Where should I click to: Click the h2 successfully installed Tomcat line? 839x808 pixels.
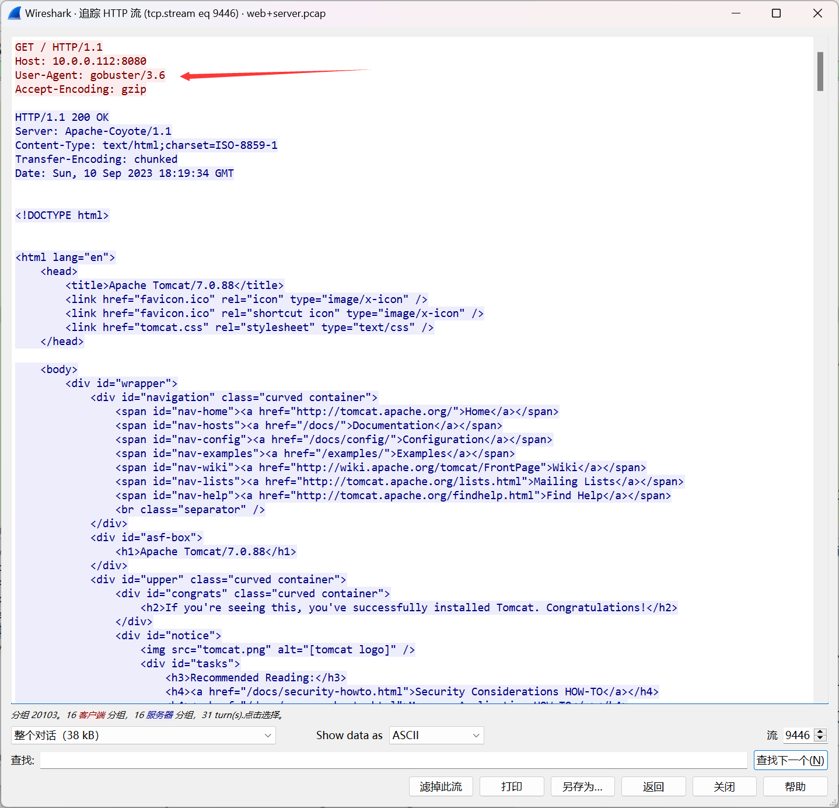(x=409, y=607)
